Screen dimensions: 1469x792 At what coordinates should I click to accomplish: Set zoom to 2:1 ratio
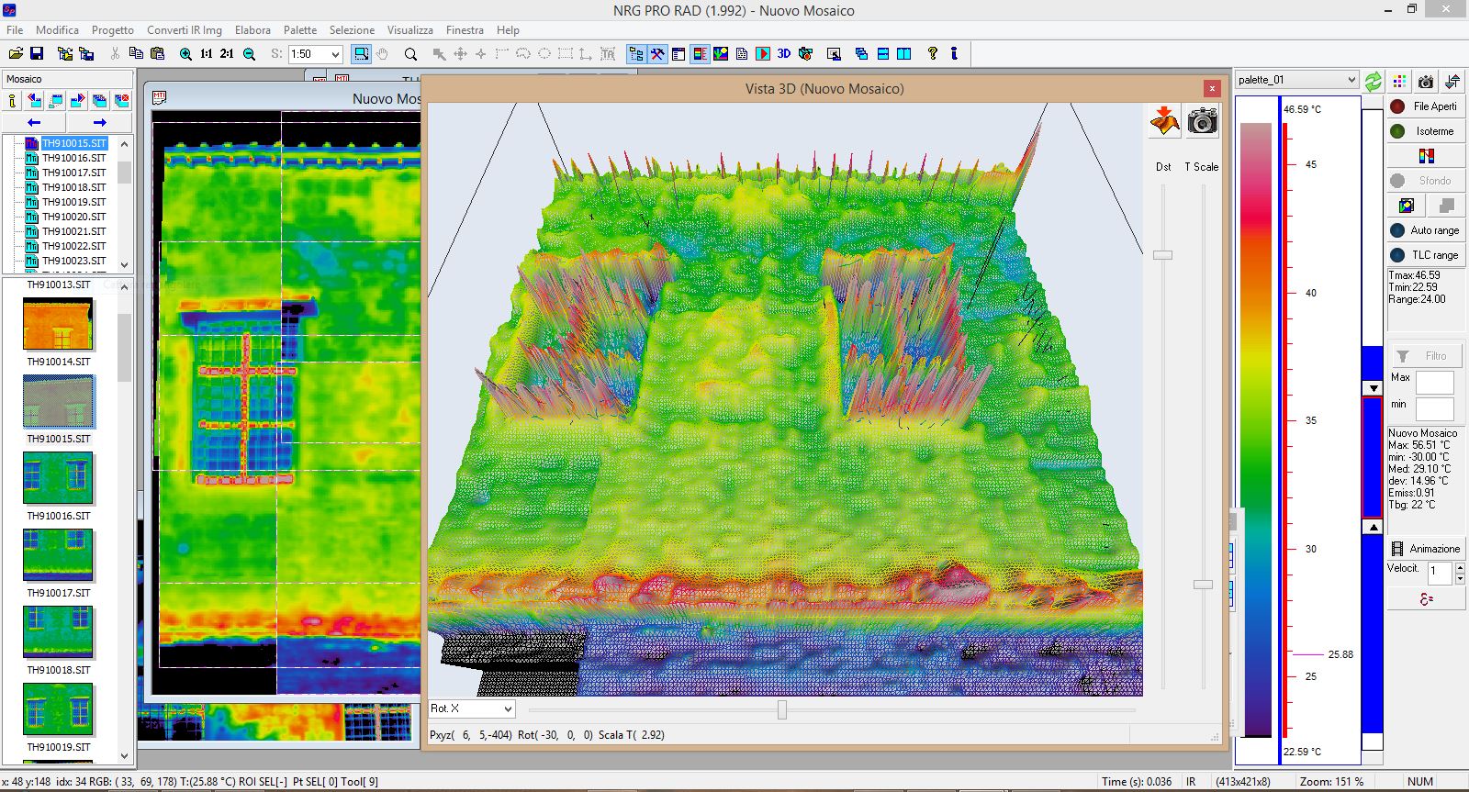tap(227, 54)
